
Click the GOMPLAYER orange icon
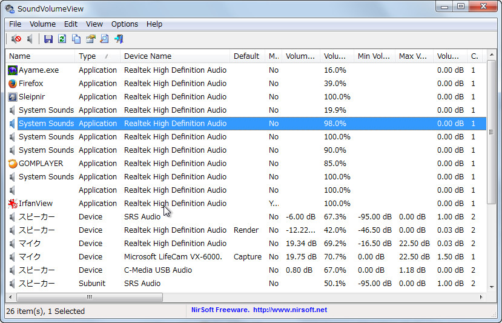pyautogui.click(x=13, y=164)
